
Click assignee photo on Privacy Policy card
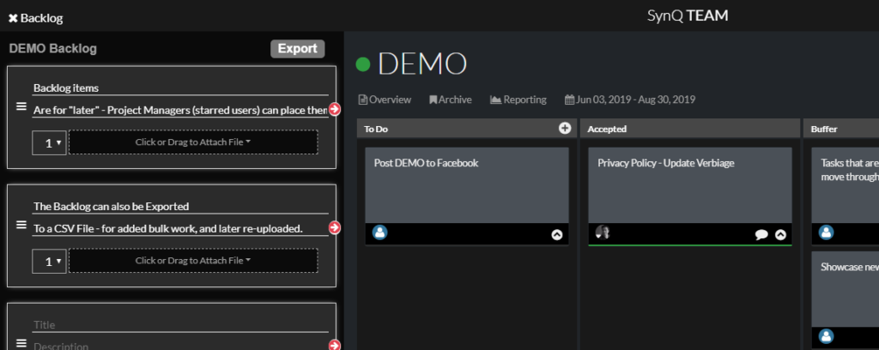pos(603,232)
